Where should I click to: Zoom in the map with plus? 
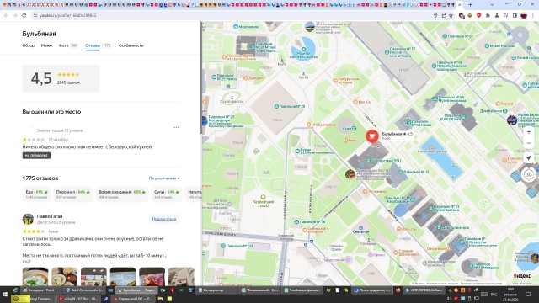coord(529,132)
